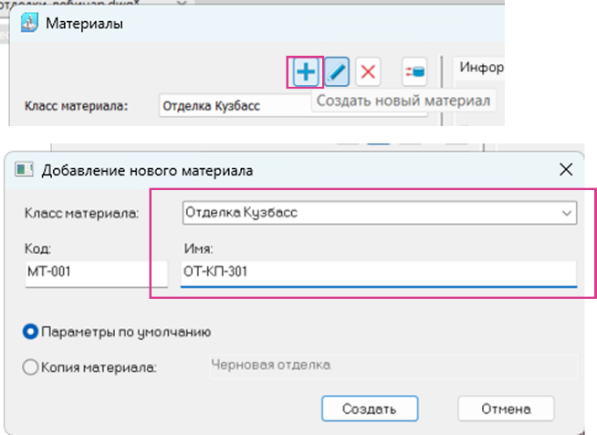
Task: Click the disabled Черновая отделка copy field
Action: (393, 366)
